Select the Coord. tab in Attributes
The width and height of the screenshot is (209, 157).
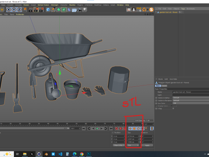click(x=164, y=86)
